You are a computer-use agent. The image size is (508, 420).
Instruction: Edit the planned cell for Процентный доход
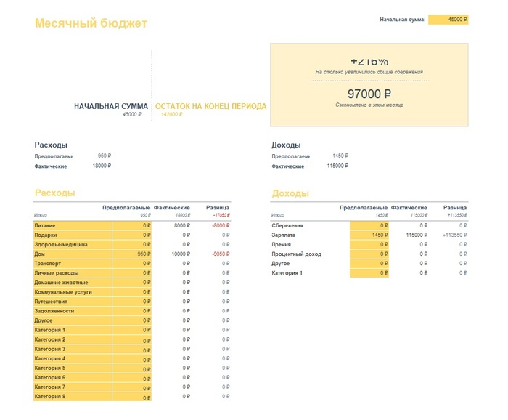[x=369, y=254]
